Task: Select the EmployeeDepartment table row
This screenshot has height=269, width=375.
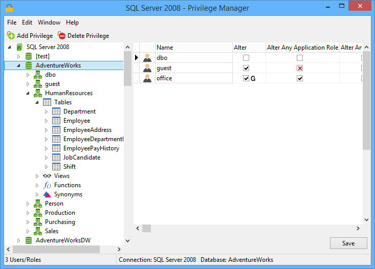Action: [93, 139]
